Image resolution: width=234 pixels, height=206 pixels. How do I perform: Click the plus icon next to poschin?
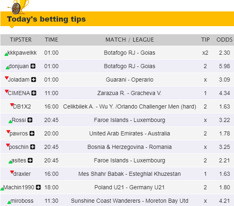pyautogui.click(x=33, y=147)
